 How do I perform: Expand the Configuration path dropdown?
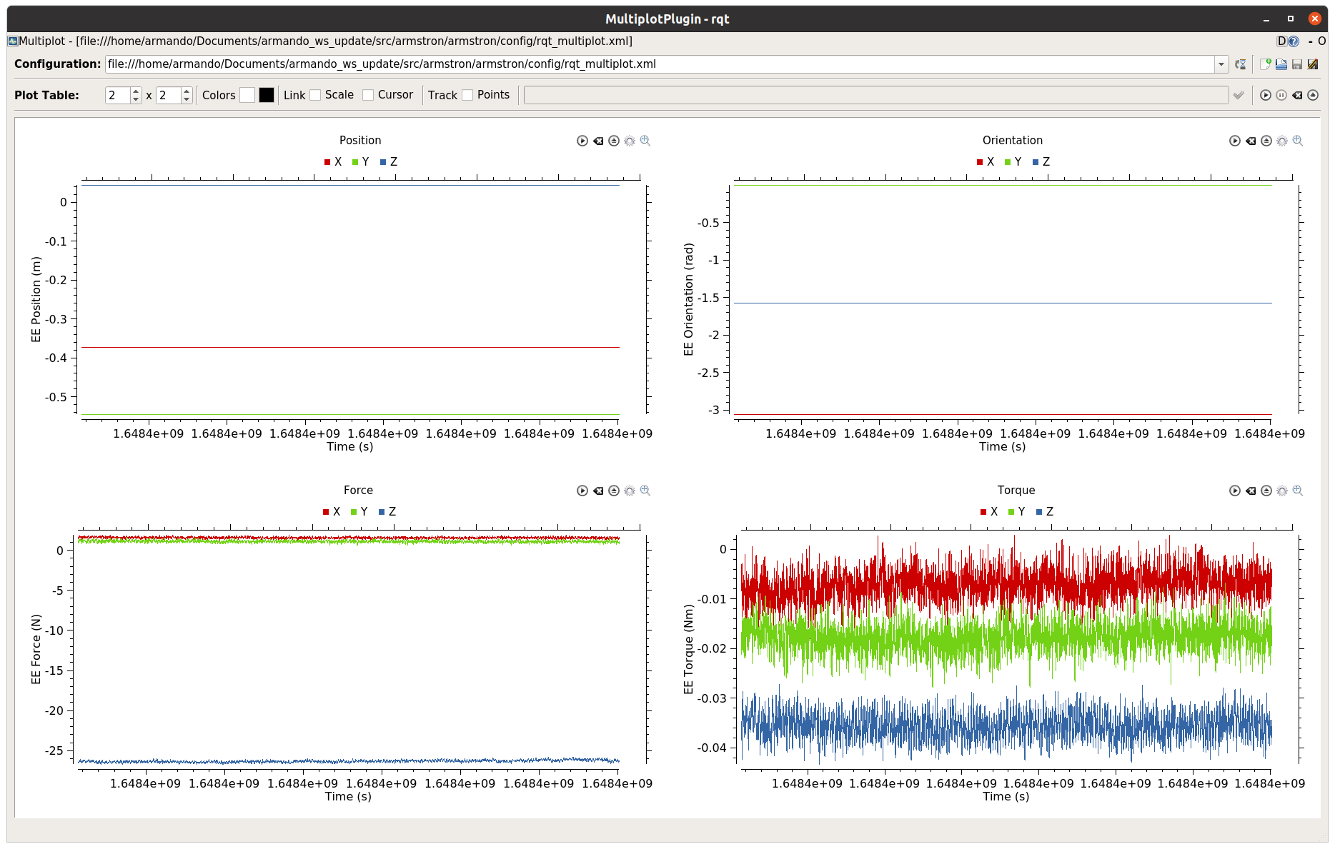coord(1221,64)
